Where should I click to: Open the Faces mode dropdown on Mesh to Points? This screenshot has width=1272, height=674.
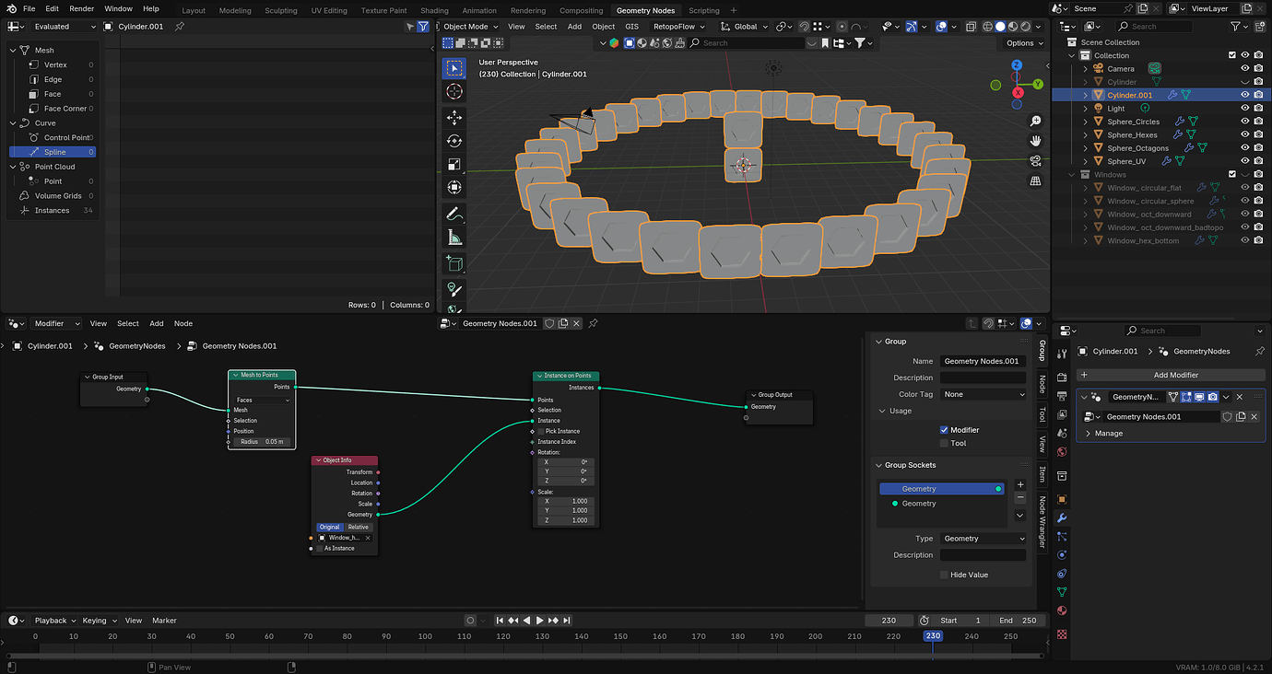click(x=262, y=400)
